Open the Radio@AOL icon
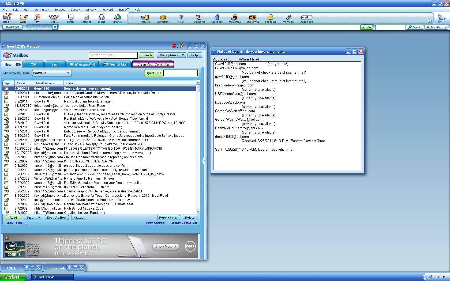This screenshot has height=281, width=450. 253,19
